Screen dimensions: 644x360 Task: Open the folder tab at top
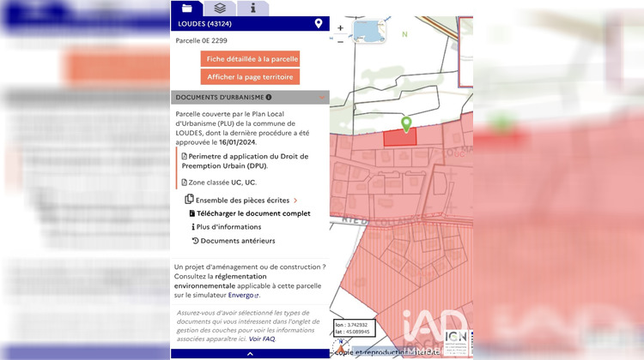point(187,9)
